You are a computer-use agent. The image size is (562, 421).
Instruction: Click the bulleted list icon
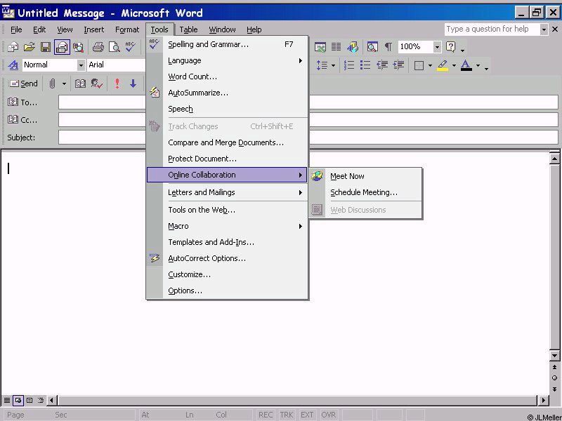pos(365,65)
